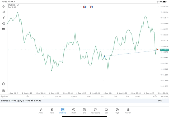Open the Mailbox (กล่องจดหมาย) tab

point(95,111)
